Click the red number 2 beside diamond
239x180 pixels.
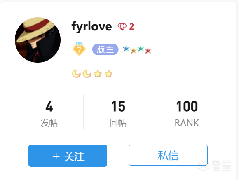[x=131, y=27]
